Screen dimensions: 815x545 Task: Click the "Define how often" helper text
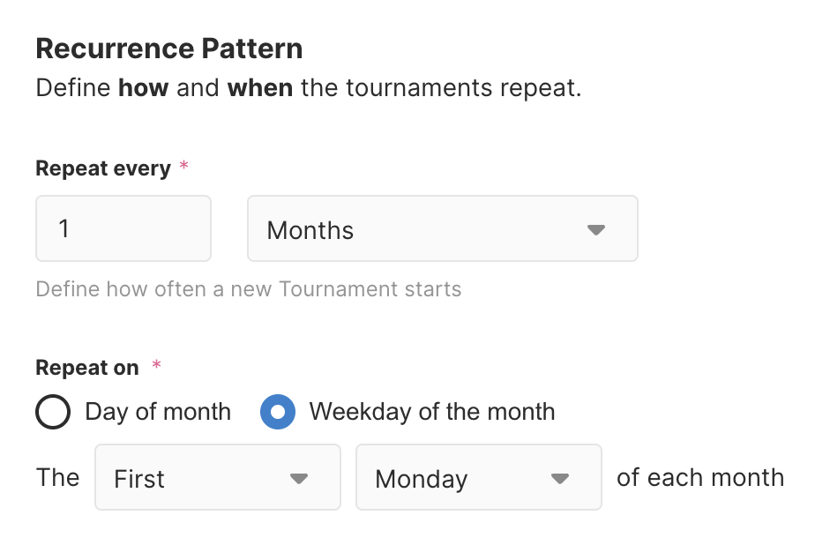(248, 288)
